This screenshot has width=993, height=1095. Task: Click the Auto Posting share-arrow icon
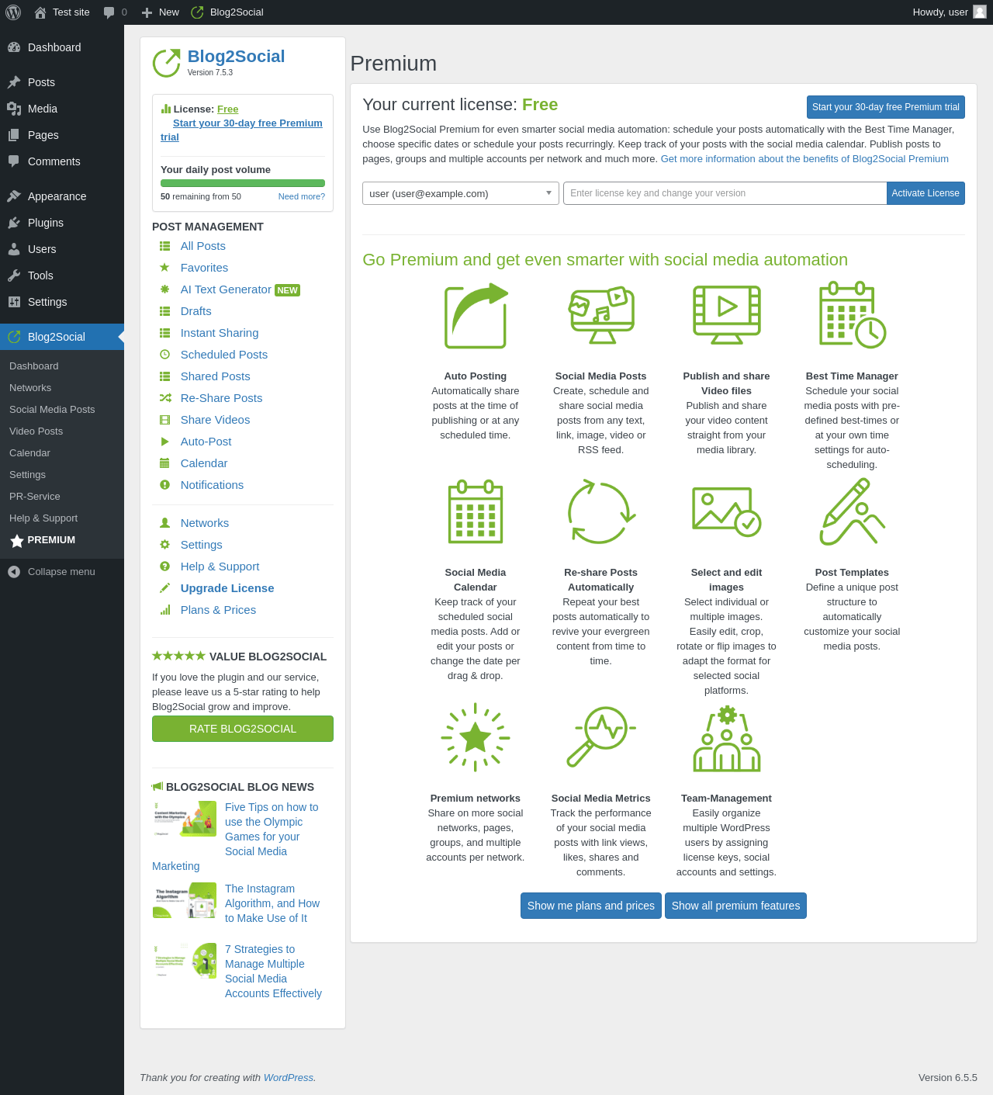(x=476, y=316)
